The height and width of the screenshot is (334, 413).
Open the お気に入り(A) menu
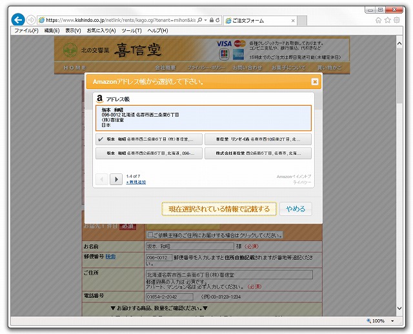101,30
